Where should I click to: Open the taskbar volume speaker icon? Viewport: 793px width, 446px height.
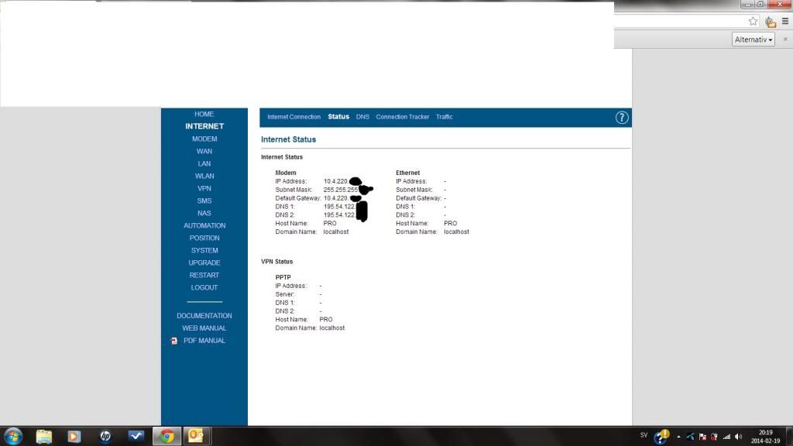(738, 437)
